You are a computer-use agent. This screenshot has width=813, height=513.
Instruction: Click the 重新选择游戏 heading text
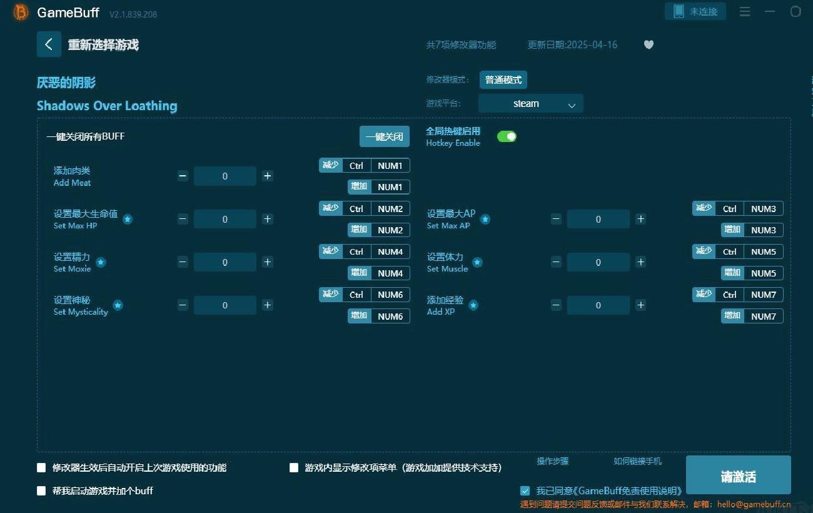(103, 45)
